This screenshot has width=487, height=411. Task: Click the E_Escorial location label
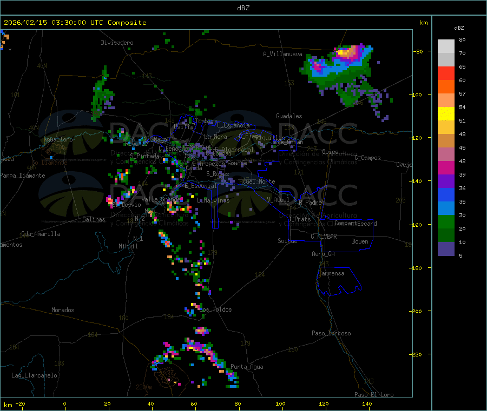coord(201,186)
